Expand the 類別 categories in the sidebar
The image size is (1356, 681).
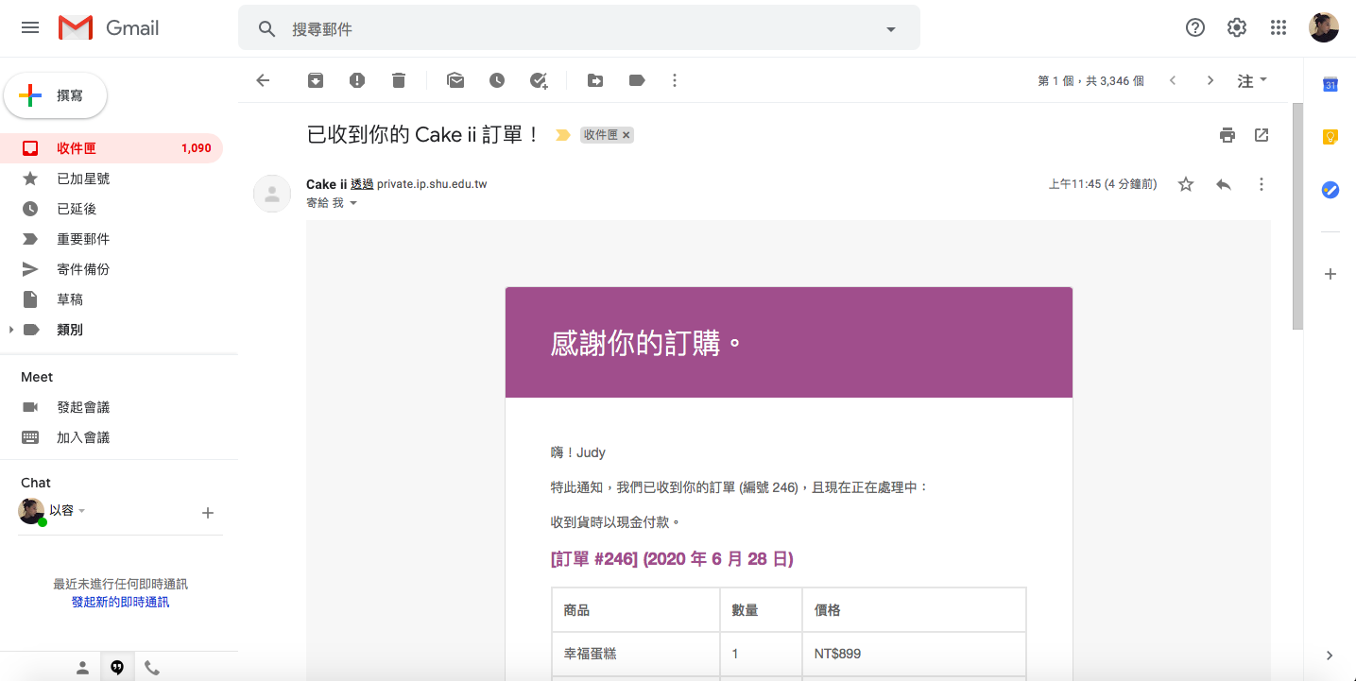[11, 330]
